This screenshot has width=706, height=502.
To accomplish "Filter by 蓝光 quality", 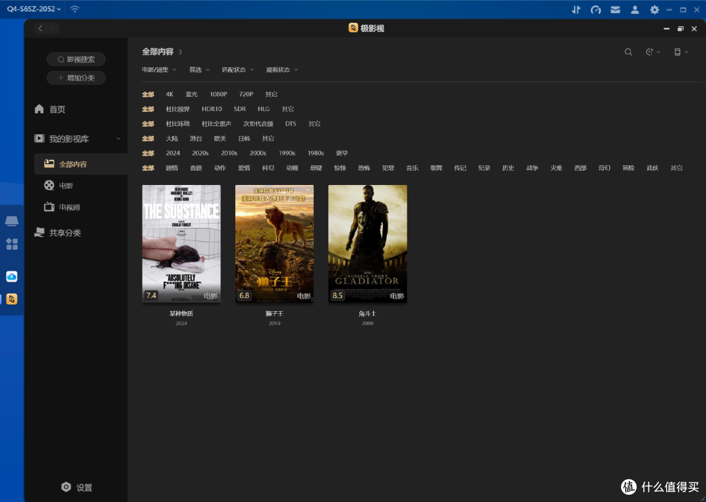I will point(192,94).
